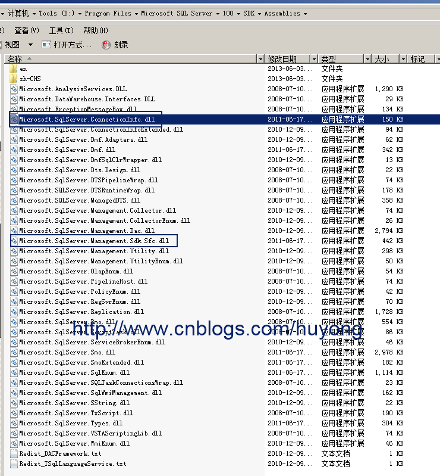The height and width of the screenshot is (476, 440).
Task: Select Microsoft.SqlServer.RegSvrEnum.dll file name
Action: [x=80, y=302]
